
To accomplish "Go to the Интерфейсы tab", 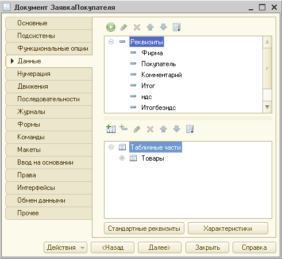I will click(x=49, y=188).
